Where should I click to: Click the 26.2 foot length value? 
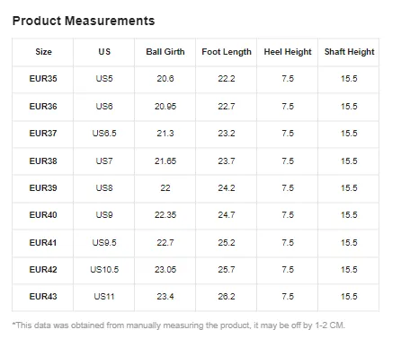pyautogui.click(x=227, y=297)
